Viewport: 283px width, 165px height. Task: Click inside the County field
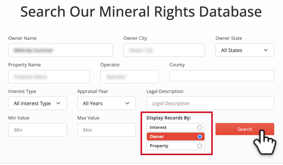[222, 76]
